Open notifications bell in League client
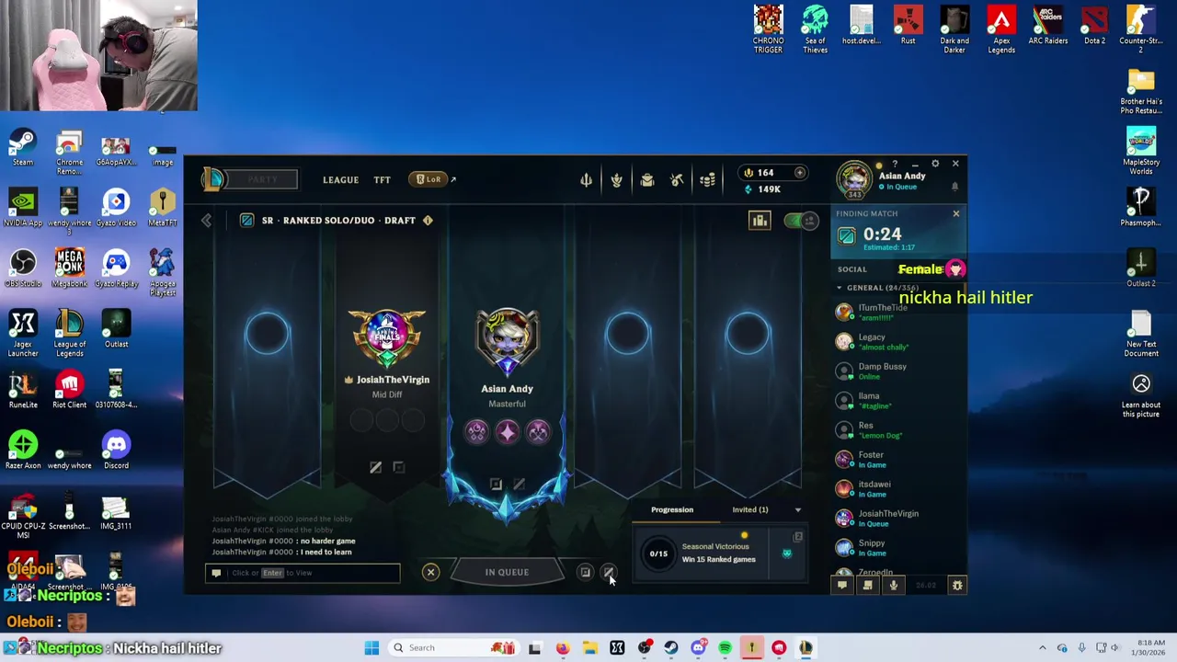 click(x=954, y=187)
